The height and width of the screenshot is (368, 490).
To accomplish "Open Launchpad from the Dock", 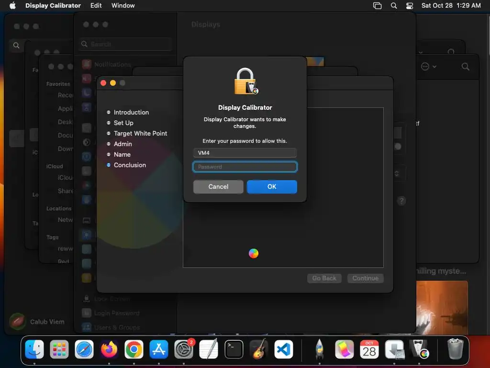I will click(x=59, y=349).
